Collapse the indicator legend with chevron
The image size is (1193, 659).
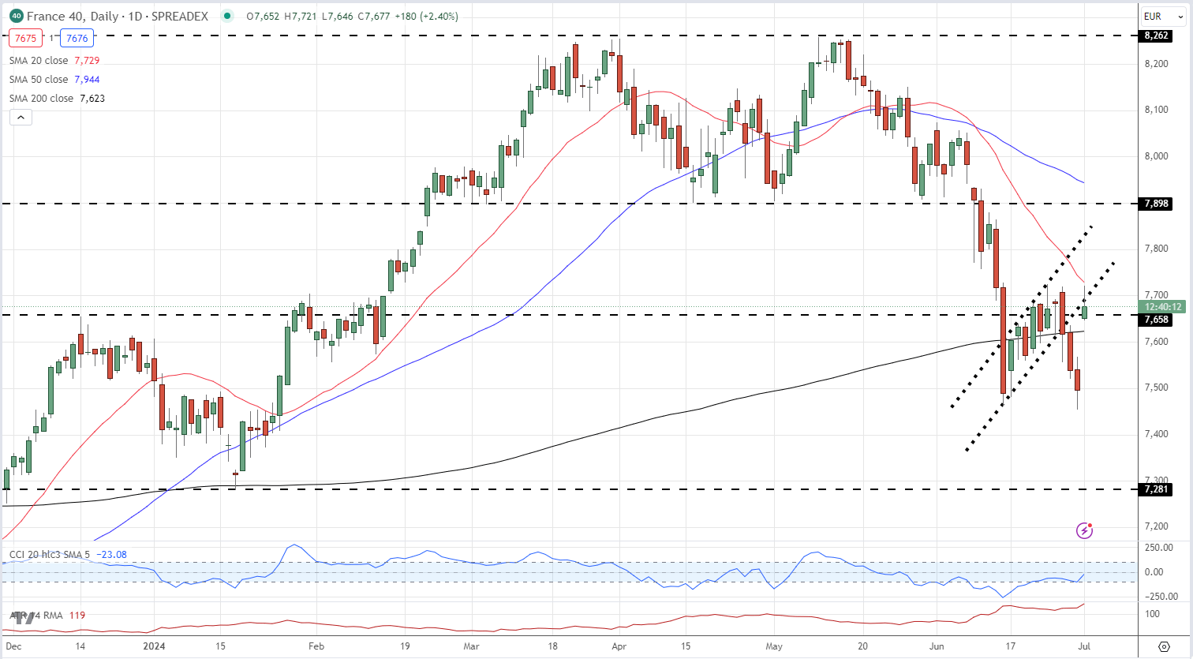pos(21,118)
